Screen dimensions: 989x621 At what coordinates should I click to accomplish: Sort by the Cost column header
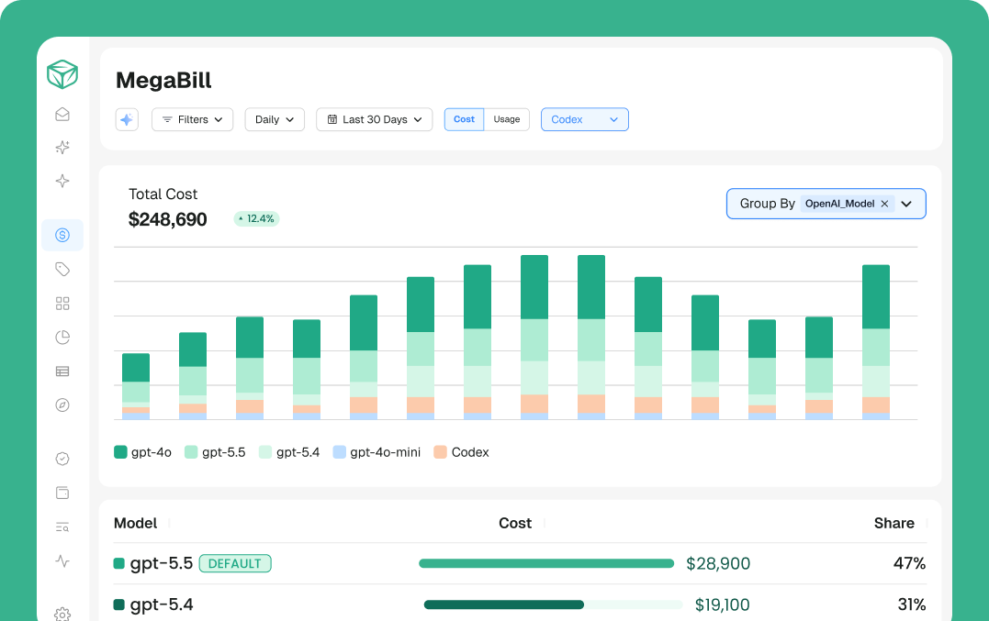coord(515,524)
